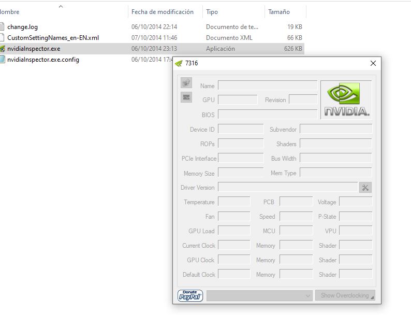This screenshot has height=325, width=411.
Task: Click the Fan field
Action: [x=234, y=216]
